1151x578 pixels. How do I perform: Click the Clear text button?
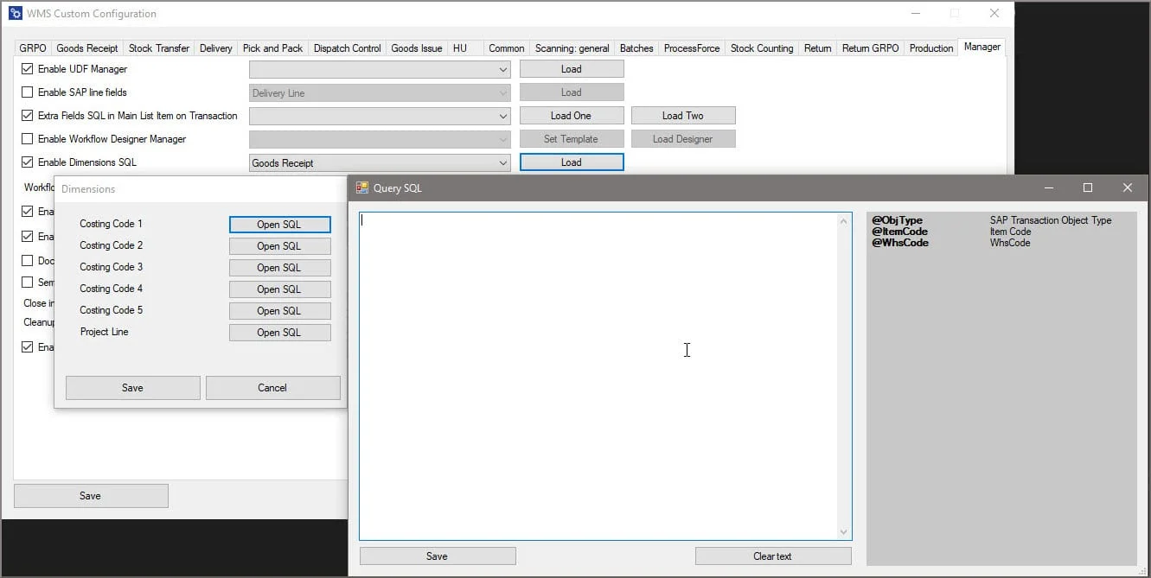coord(773,556)
